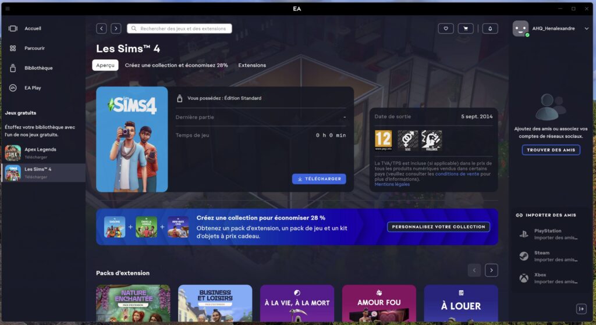Image resolution: width=596 pixels, height=325 pixels.
Task: Show next expansion packs with right chevron
Action: point(491,270)
